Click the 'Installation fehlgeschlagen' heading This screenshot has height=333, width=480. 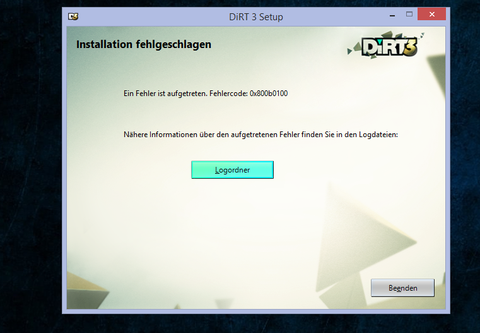[144, 44]
